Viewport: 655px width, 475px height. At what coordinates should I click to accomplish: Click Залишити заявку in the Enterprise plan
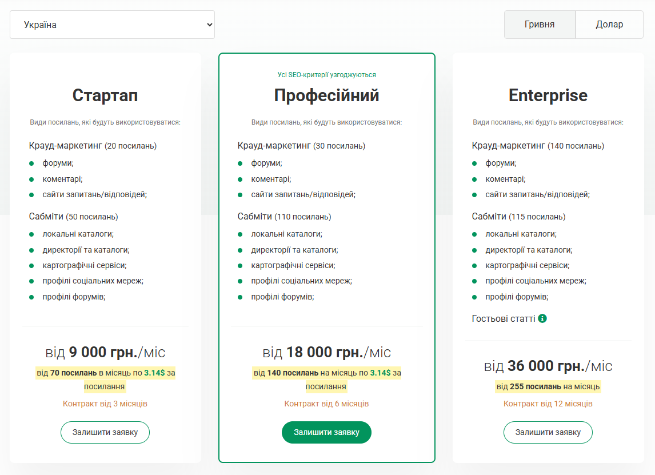(548, 432)
